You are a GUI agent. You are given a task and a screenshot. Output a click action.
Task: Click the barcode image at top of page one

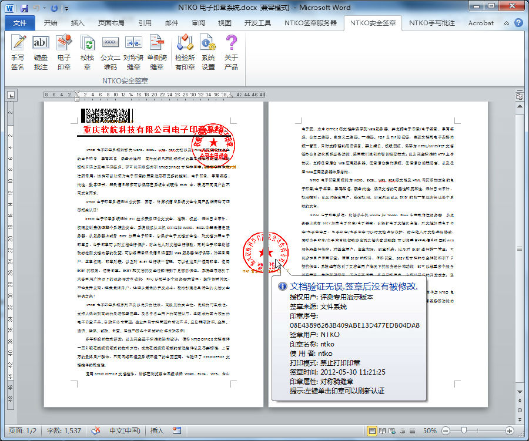(106, 116)
